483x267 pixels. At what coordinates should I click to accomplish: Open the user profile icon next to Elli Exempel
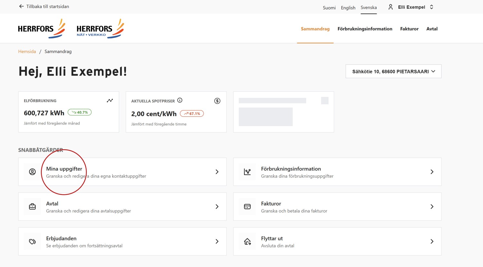click(x=391, y=7)
